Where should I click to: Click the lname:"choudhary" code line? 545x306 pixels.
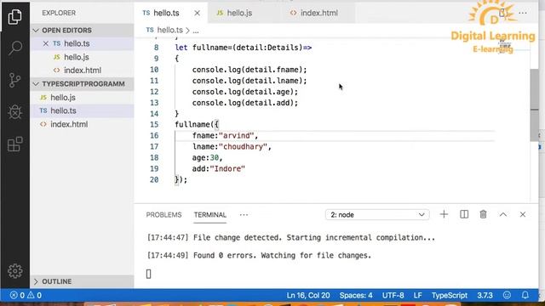pos(232,147)
